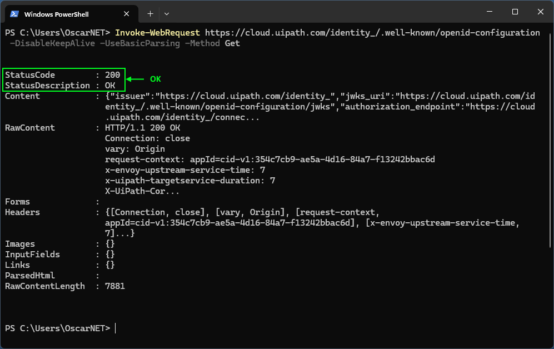The image size is (554, 349).
Task: Click the StatusCode value 200
Action: (112, 75)
